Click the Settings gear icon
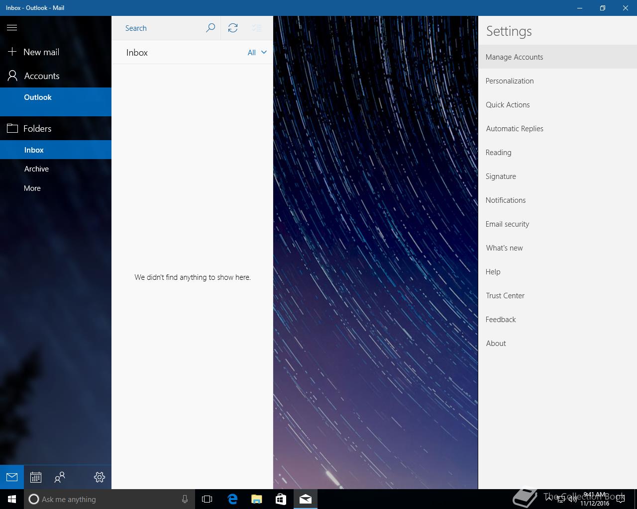637x509 pixels. pyautogui.click(x=99, y=478)
